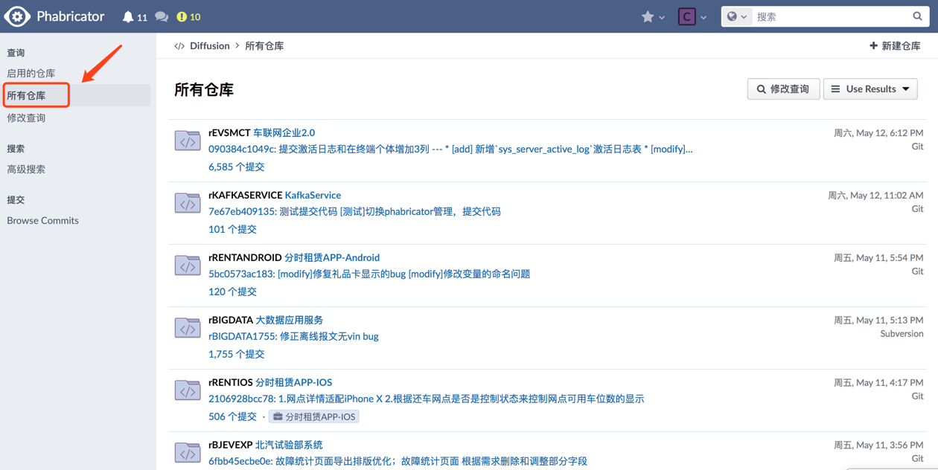This screenshot has width=938, height=470.
Task: Click the search field in the header
Action: point(832,16)
